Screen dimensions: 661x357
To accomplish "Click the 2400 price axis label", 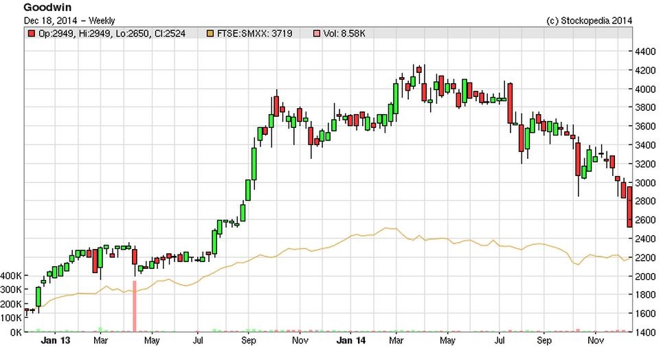I will 645,239.
